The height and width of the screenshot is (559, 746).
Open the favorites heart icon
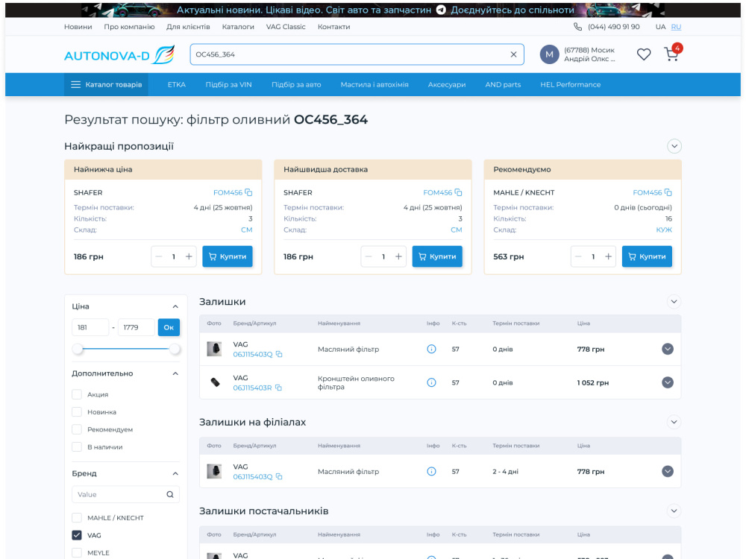pos(644,54)
